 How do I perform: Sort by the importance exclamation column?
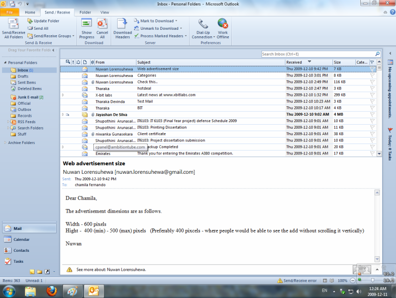click(x=73, y=62)
